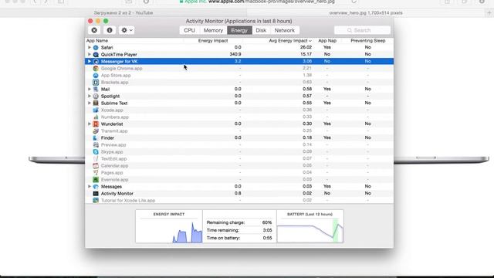Image resolution: width=494 pixels, height=278 pixels.
Task: Click the TextEdit app icon
Action: 96,158
